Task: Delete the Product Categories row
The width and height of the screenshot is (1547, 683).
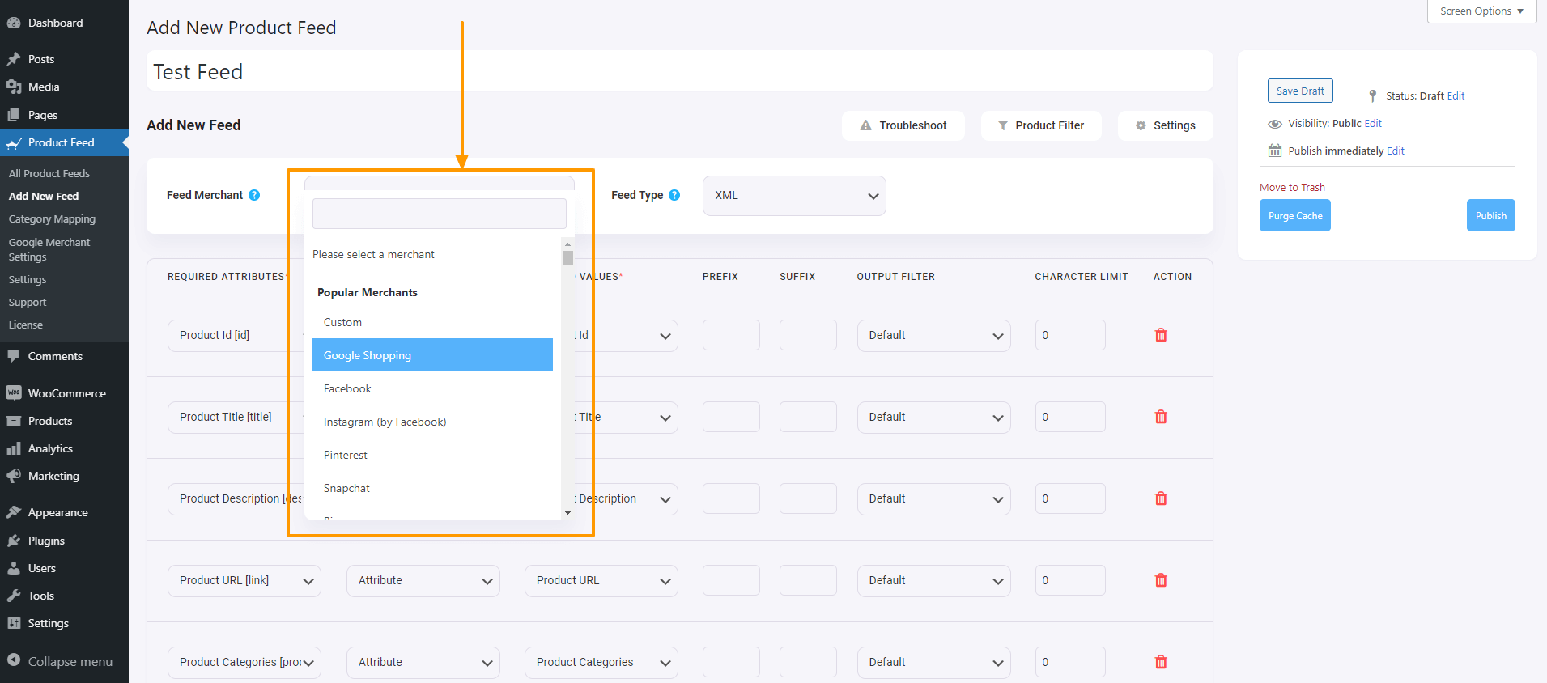Action: point(1161,662)
